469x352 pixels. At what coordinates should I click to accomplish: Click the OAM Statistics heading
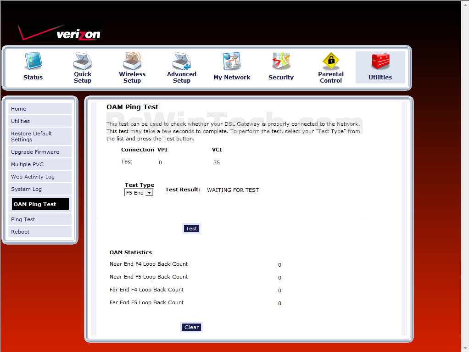tap(131, 252)
